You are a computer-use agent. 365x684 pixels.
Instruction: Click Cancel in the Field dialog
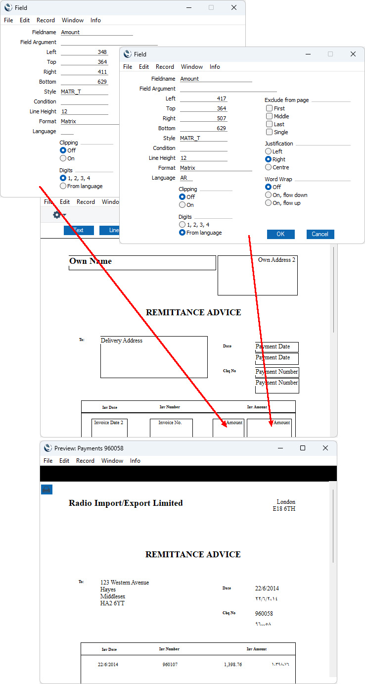320,234
